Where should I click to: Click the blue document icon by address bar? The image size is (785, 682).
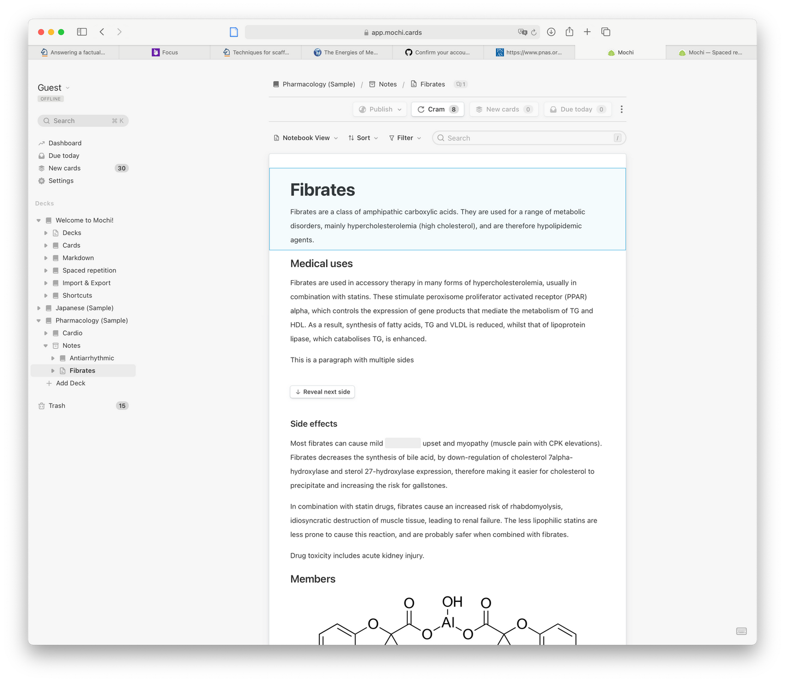pos(234,32)
